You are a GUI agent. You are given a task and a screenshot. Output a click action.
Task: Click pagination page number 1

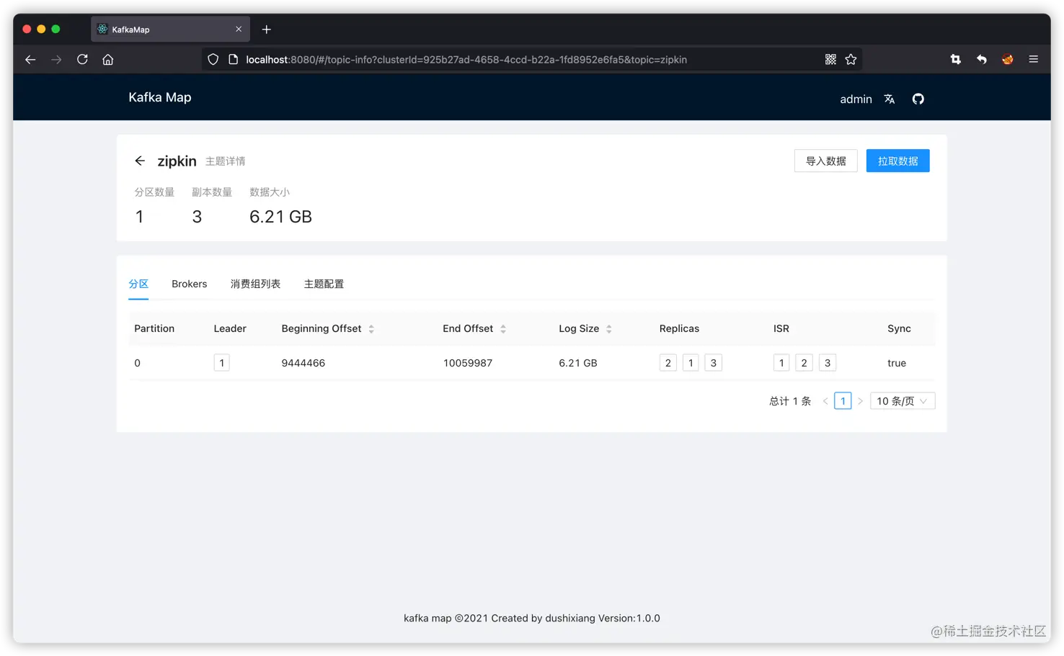(843, 401)
